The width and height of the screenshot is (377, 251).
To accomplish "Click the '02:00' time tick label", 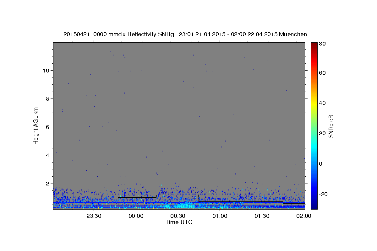I will 304,216.
